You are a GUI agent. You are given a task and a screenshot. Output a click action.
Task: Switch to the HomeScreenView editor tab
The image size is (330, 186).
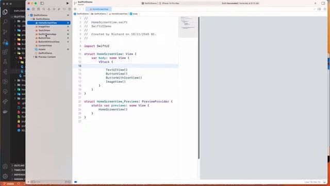[98, 9]
